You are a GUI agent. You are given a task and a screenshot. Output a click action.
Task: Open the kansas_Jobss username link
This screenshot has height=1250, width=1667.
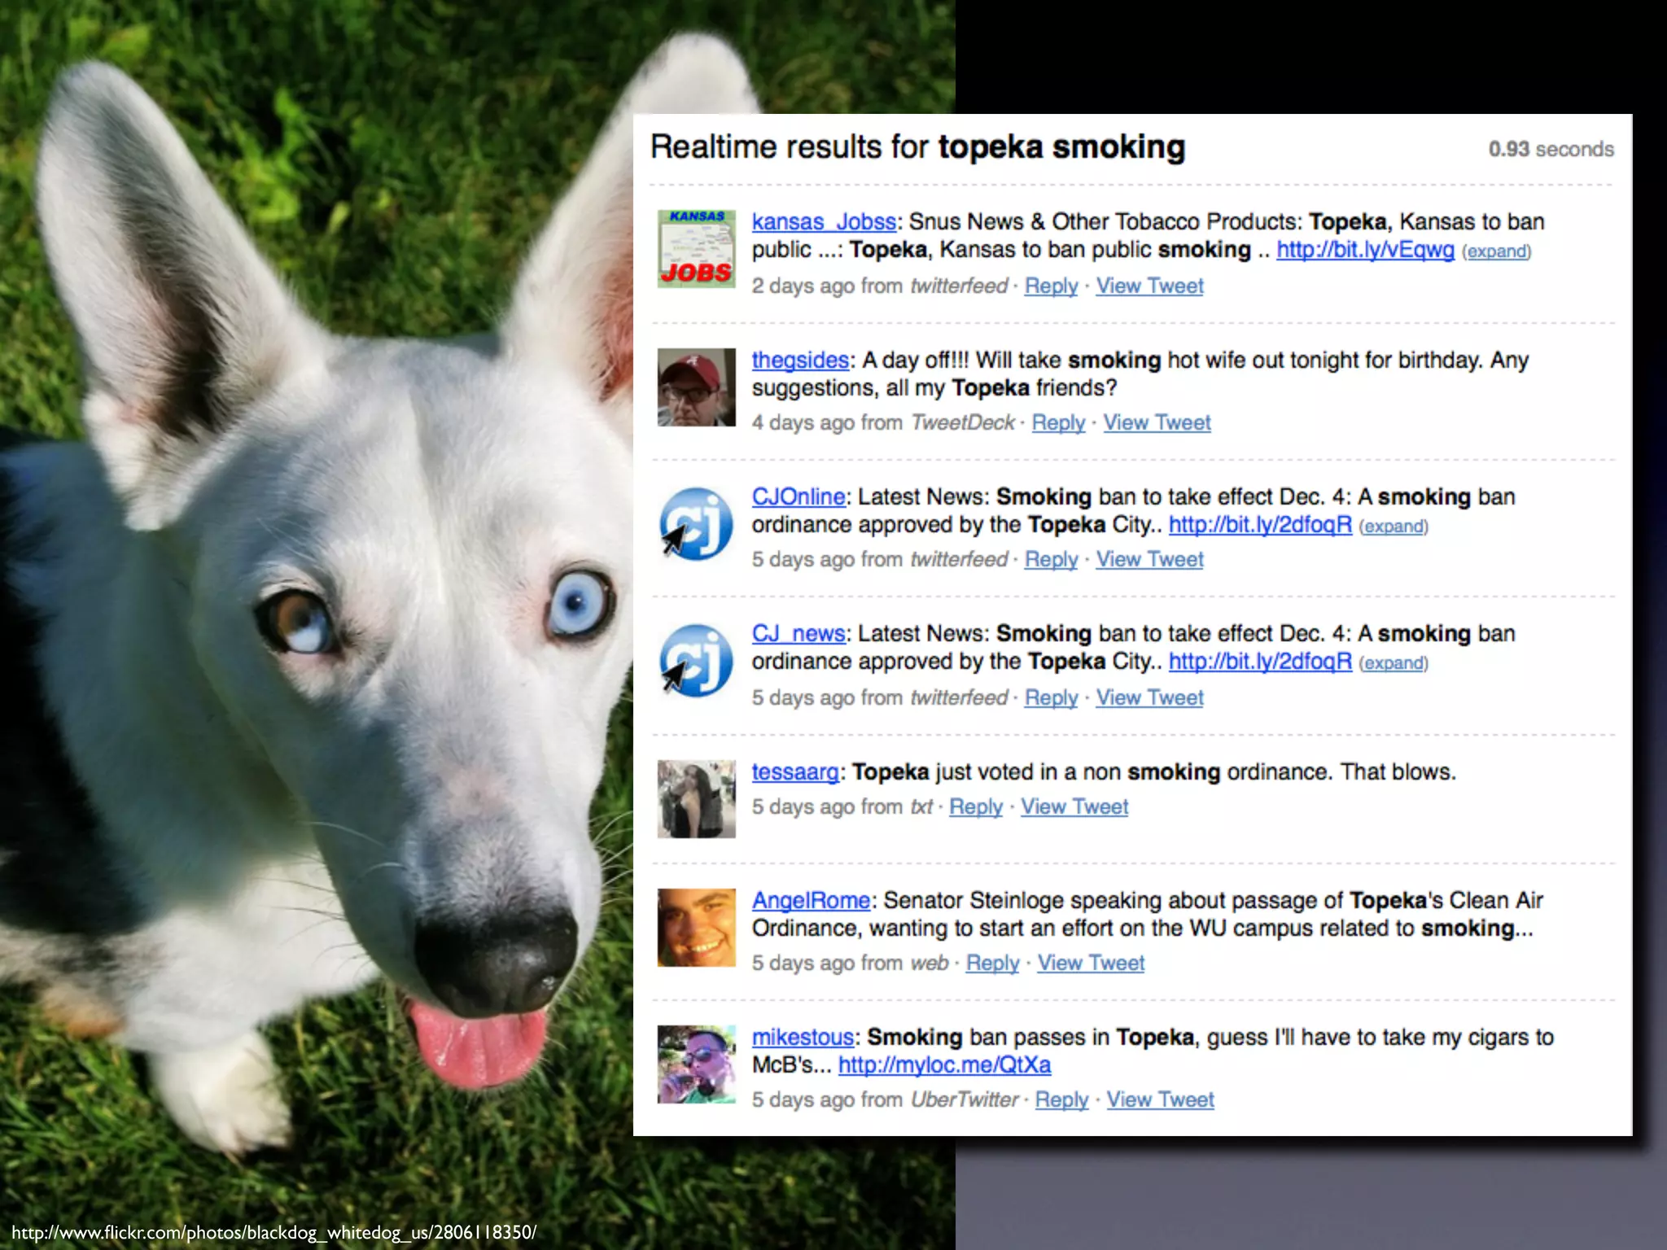click(x=824, y=221)
